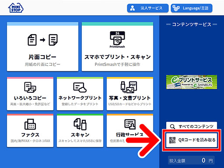Tap the 投入金額 amount display
The height and width of the screenshot is (168, 224).
tap(191, 161)
